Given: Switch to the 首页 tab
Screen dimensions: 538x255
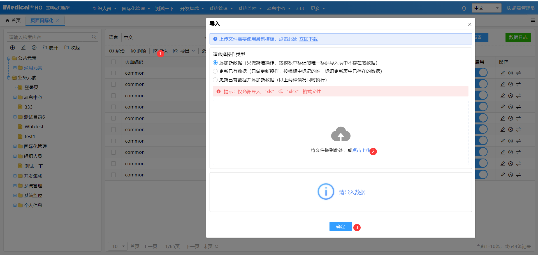Looking at the screenshot, I should (13, 20).
